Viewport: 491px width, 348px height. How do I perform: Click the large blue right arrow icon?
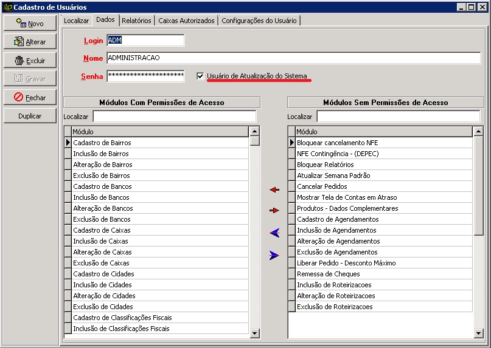click(x=274, y=256)
